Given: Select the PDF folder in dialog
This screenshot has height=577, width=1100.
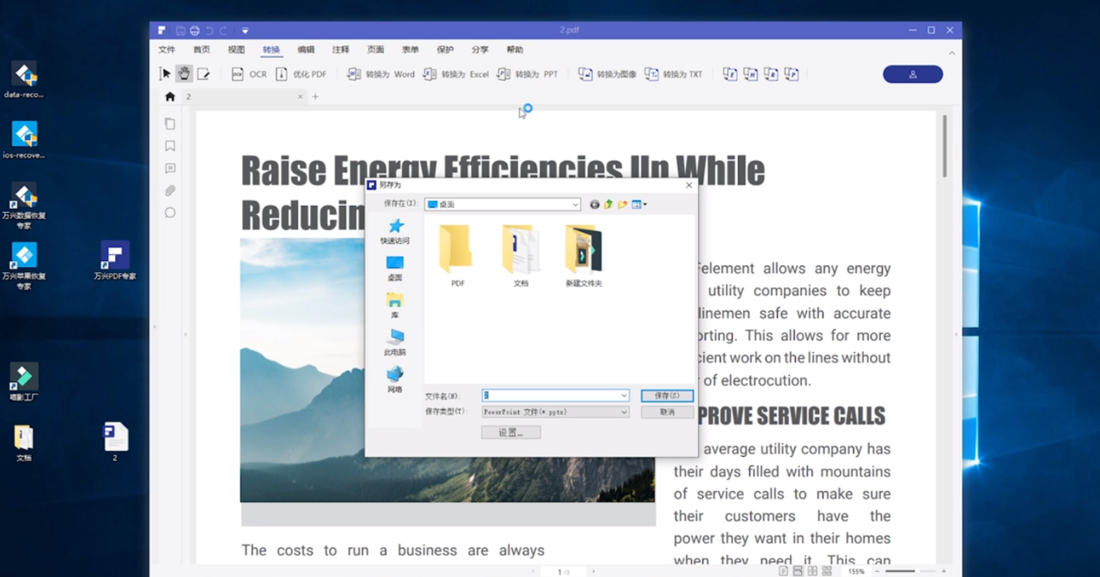Looking at the screenshot, I should pyautogui.click(x=457, y=256).
